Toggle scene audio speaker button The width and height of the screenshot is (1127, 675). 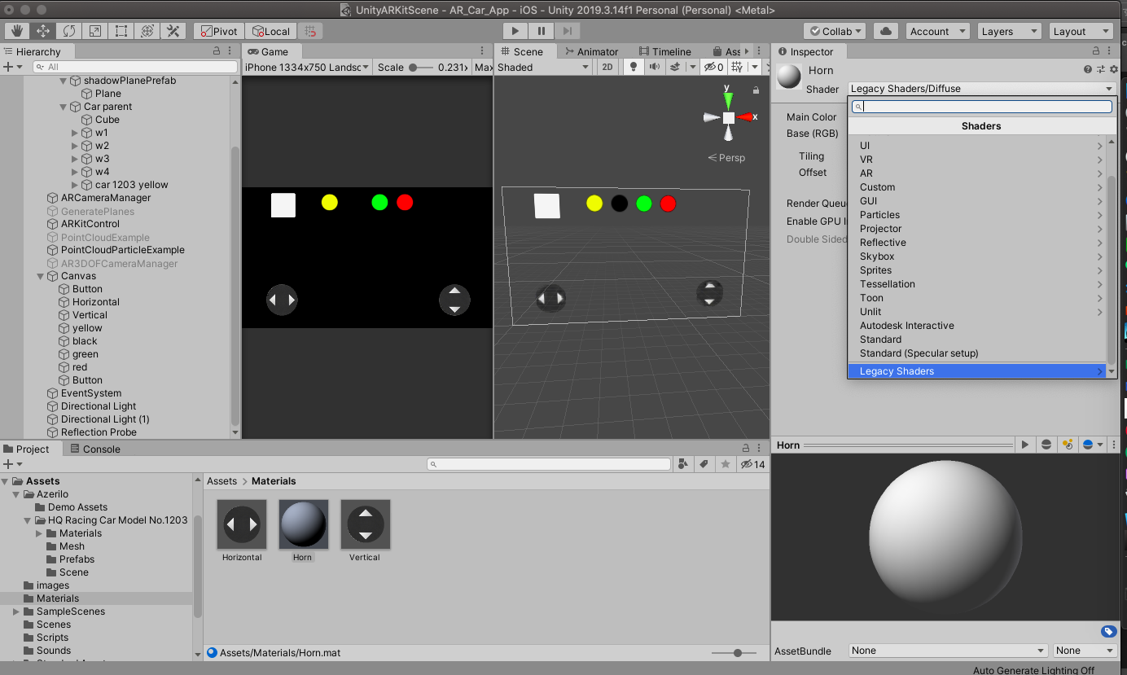654,67
